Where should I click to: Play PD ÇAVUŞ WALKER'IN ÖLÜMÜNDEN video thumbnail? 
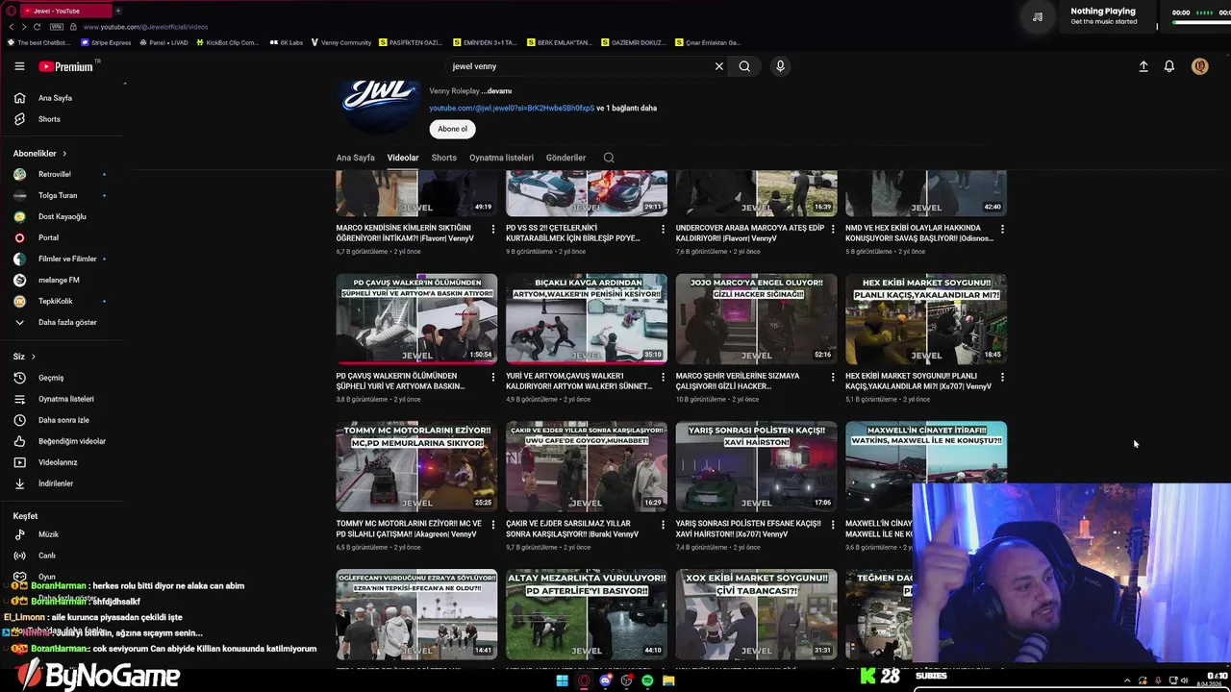point(416,319)
